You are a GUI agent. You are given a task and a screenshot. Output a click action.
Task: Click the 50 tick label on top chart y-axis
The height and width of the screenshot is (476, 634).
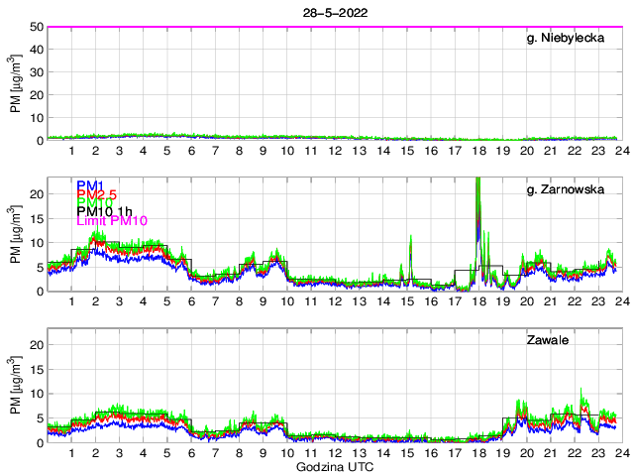[x=36, y=27]
